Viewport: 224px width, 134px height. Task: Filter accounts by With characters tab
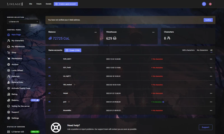188,50
